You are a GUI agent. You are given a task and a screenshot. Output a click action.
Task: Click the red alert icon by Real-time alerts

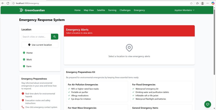point(23,94)
